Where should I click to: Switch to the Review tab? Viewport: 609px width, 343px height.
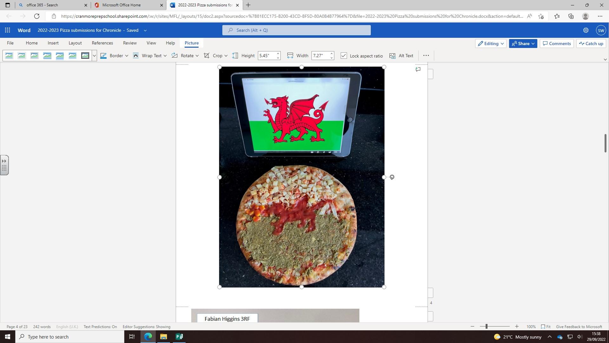(129, 43)
